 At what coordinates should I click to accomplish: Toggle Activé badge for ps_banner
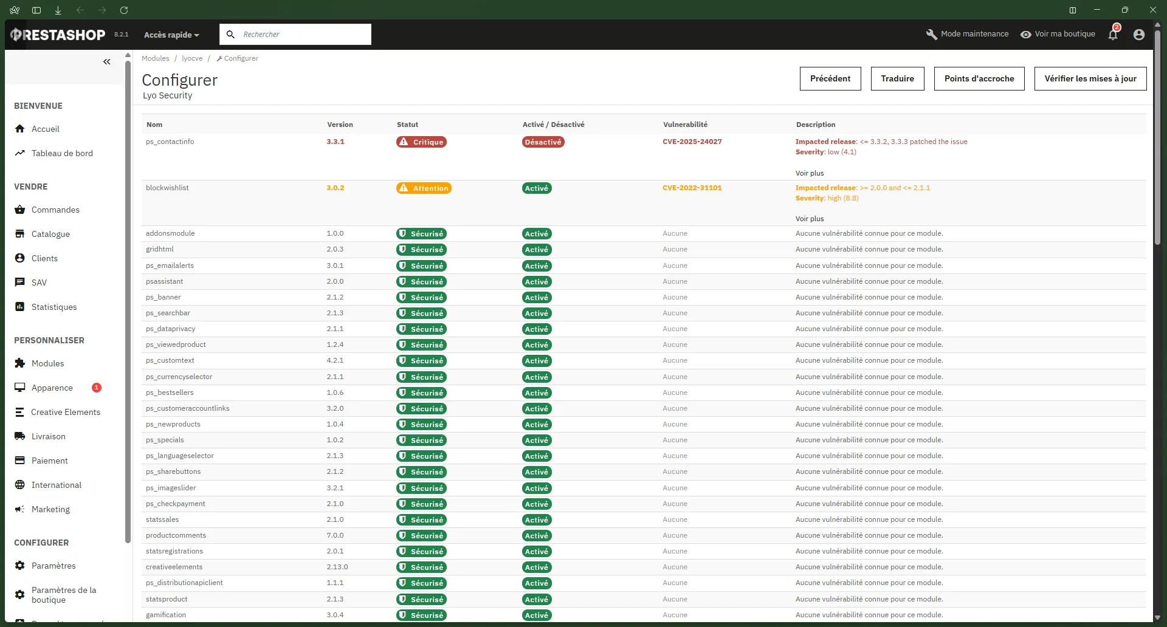click(x=537, y=298)
